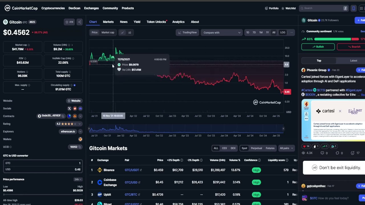365x205 pixels.
Task: Switch to the Latest community tab
Action: (353, 61)
